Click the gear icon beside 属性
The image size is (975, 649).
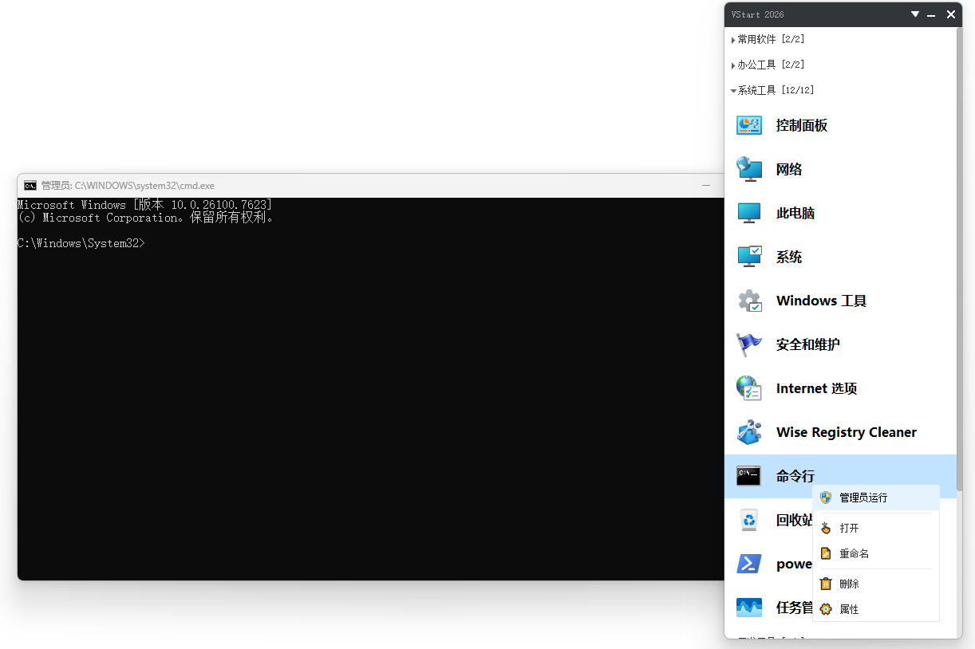[826, 609]
